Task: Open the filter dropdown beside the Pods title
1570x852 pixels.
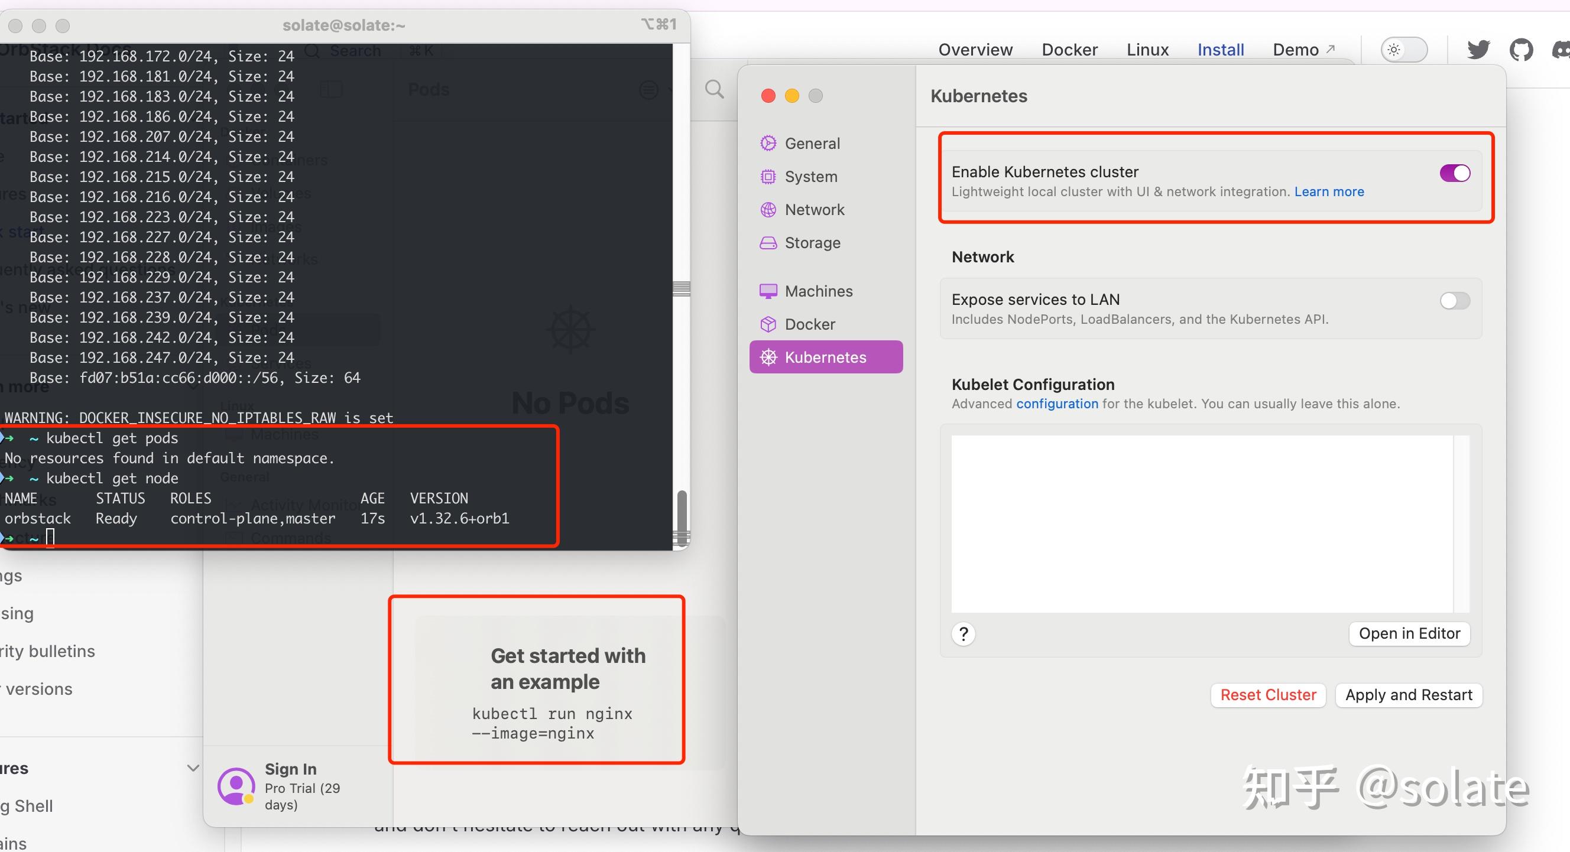Action: coord(648,90)
